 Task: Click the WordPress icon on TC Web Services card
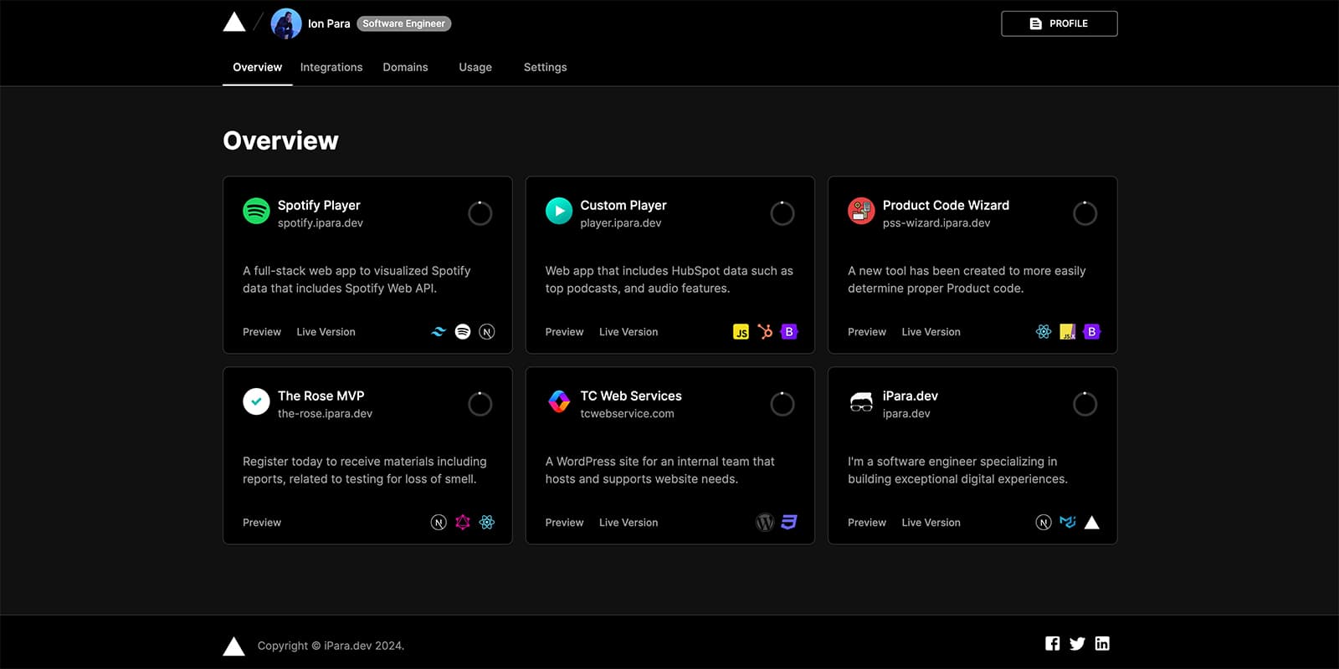[765, 523]
